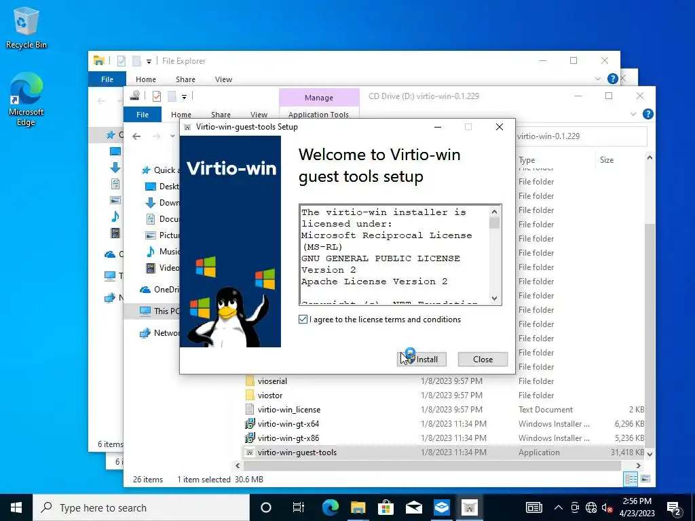Screen dimensions: 695x521
Task: Click the muted volume tray icon
Action: tap(607, 507)
